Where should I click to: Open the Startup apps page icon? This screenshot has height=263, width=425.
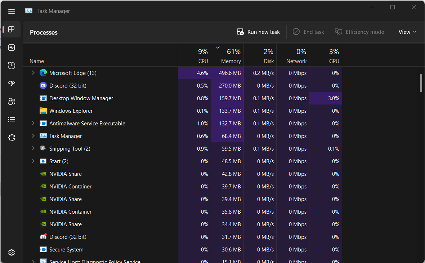tap(12, 83)
